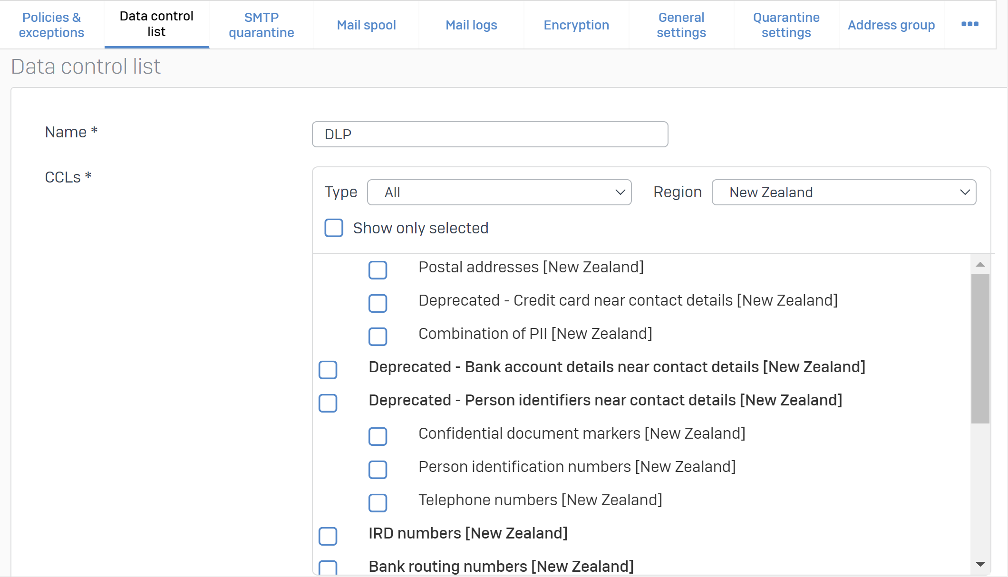Image resolution: width=1008 pixels, height=577 pixels.
Task: View Quarantine settings
Action: pyautogui.click(x=786, y=25)
